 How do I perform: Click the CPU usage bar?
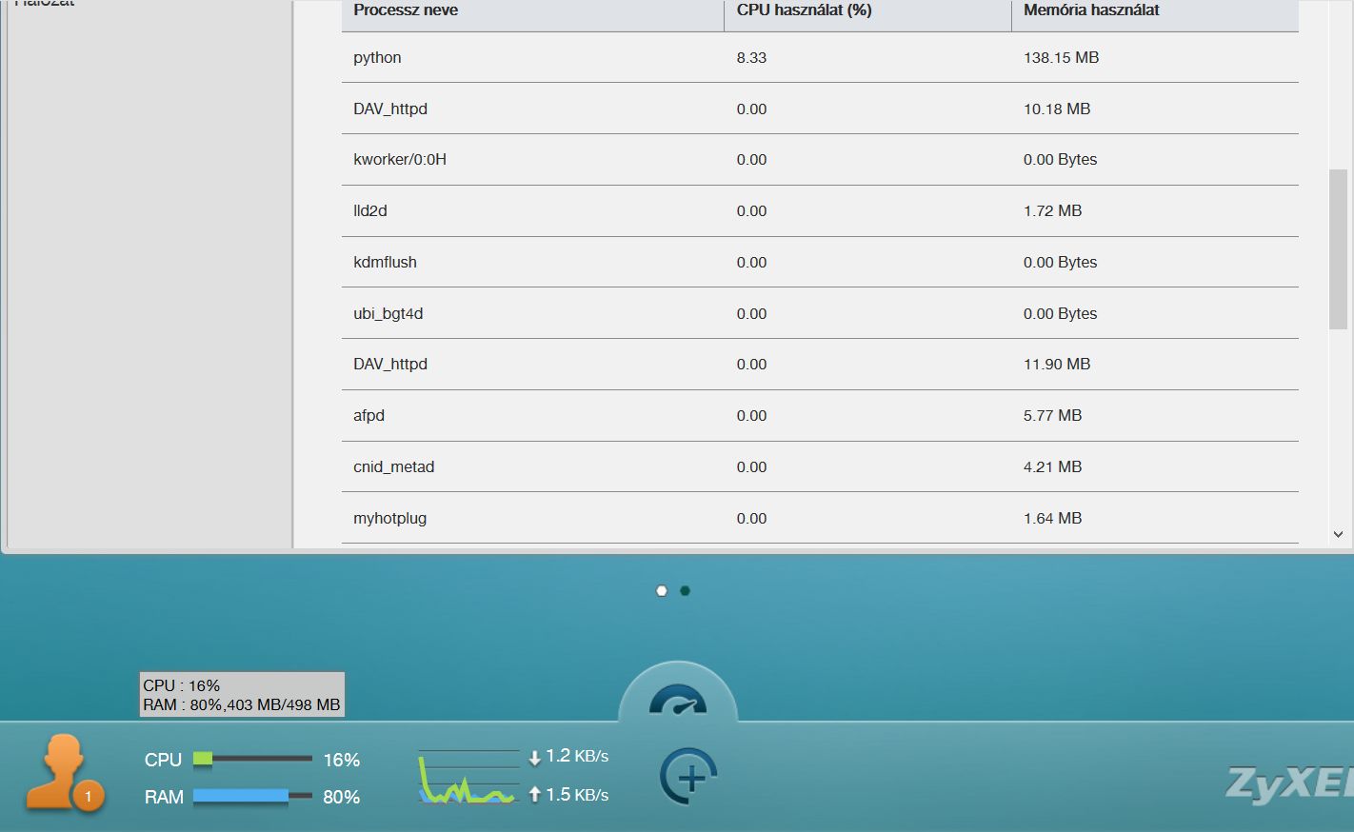[252, 759]
